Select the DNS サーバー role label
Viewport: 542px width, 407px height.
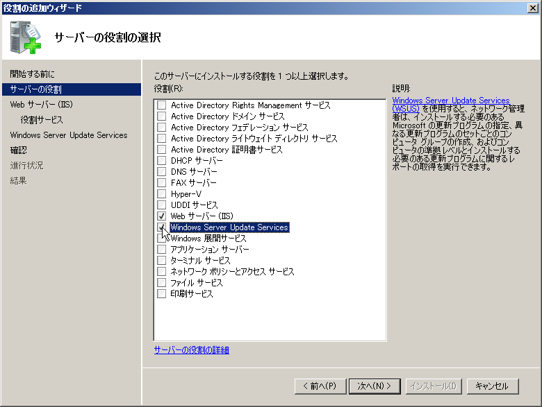tap(194, 172)
